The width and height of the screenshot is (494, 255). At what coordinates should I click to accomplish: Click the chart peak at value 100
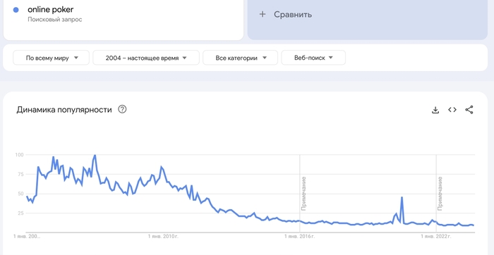[x=95, y=155]
